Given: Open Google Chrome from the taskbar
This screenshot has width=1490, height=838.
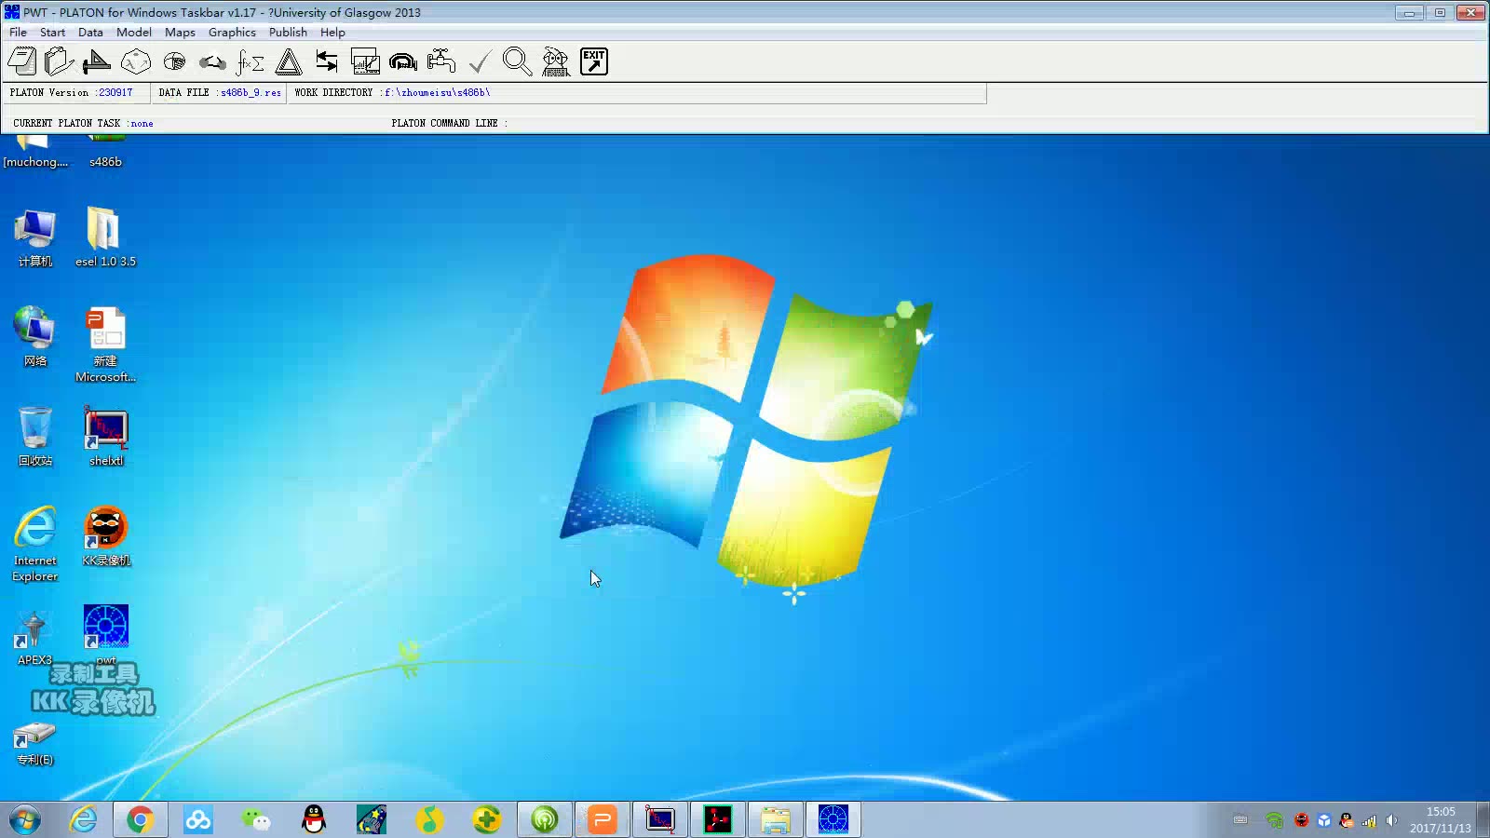Looking at the screenshot, I should [141, 819].
